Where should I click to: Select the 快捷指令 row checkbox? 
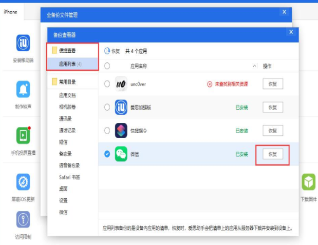pos(107,130)
